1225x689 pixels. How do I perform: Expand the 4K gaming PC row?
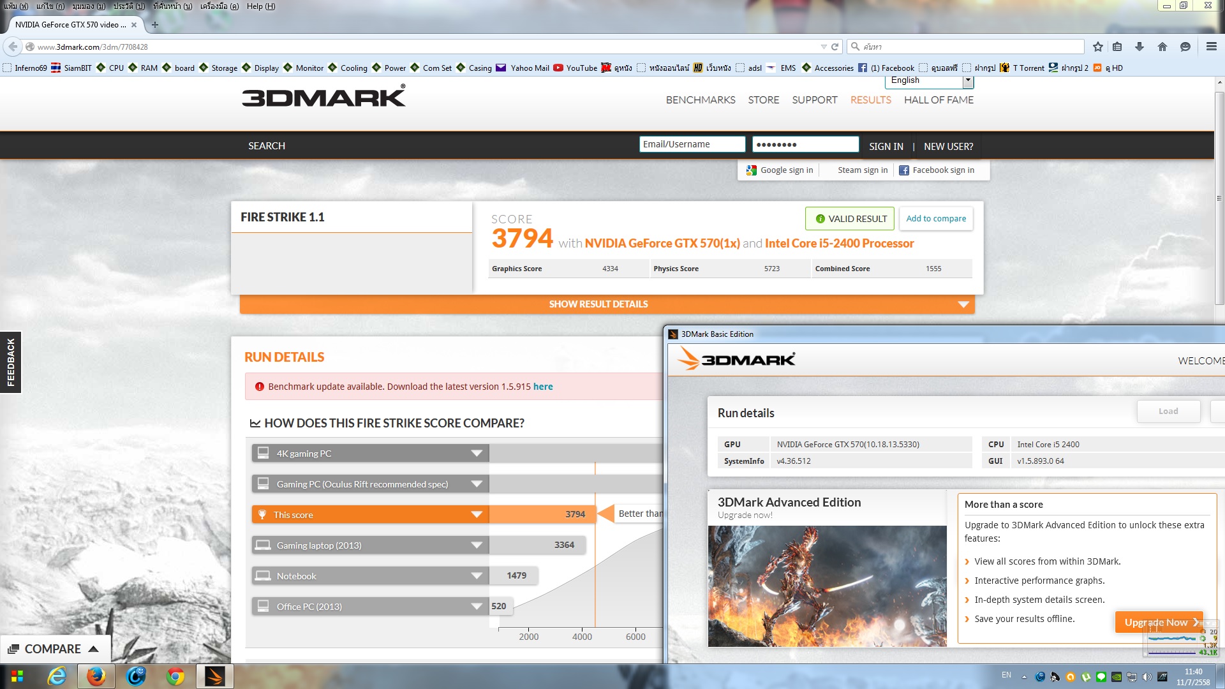476,454
